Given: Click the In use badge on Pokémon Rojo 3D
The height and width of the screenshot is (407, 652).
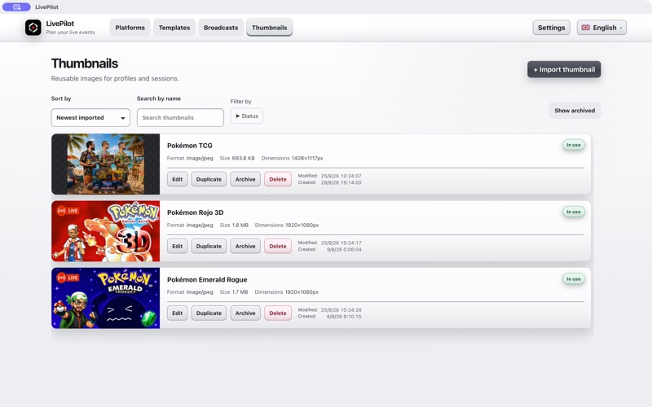Looking at the screenshot, I should [574, 212].
